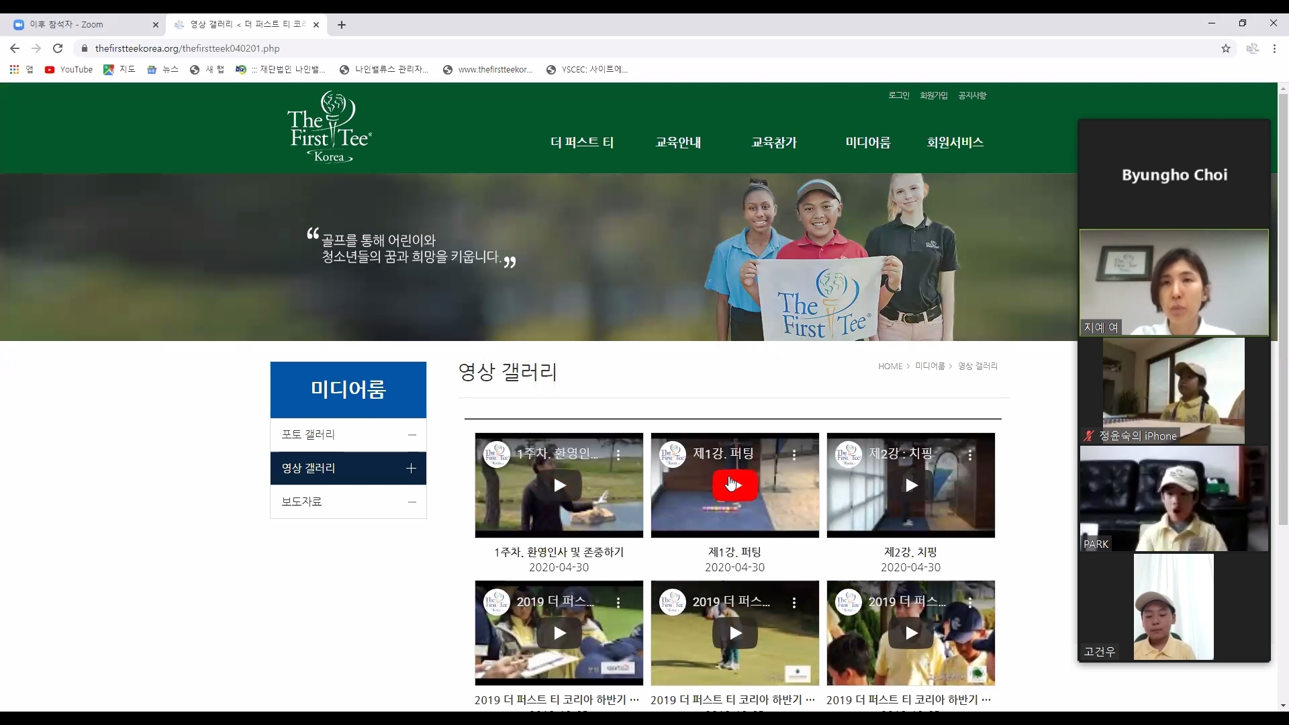Expand the 포토 갤러리 sidebar item
This screenshot has width=1289, height=725.
pos(412,434)
